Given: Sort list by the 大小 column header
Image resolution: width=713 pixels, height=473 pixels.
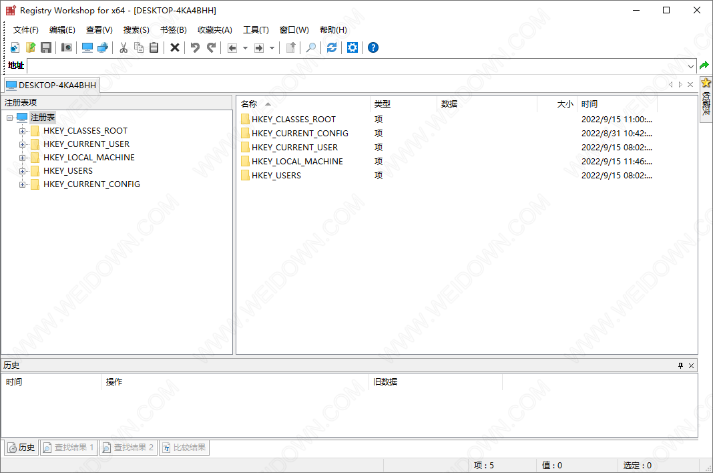Looking at the screenshot, I should (x=557, y=104).
